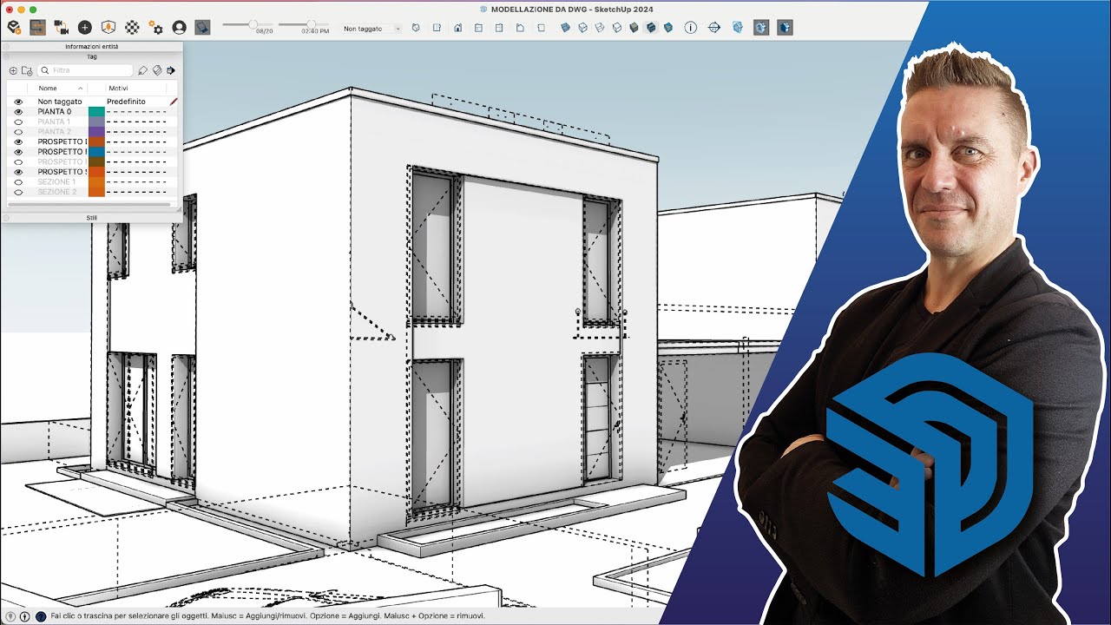Select the Tag tool icon in Tag panel
This screenshot has width=1111, height=625.
(x=143, y=70)
